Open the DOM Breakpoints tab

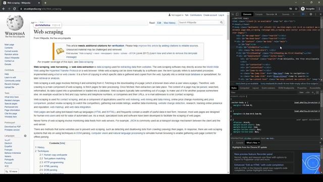[286, 88]
